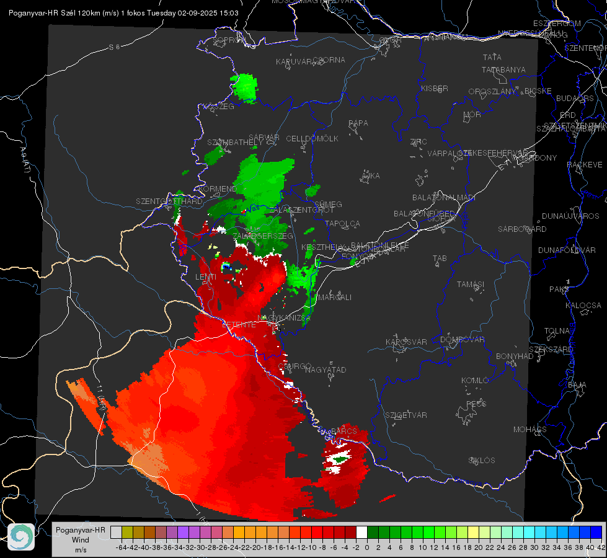The image size is (607, 558).
Task: Click the DUNAUJVAROS label
Action: click(570, 216)
